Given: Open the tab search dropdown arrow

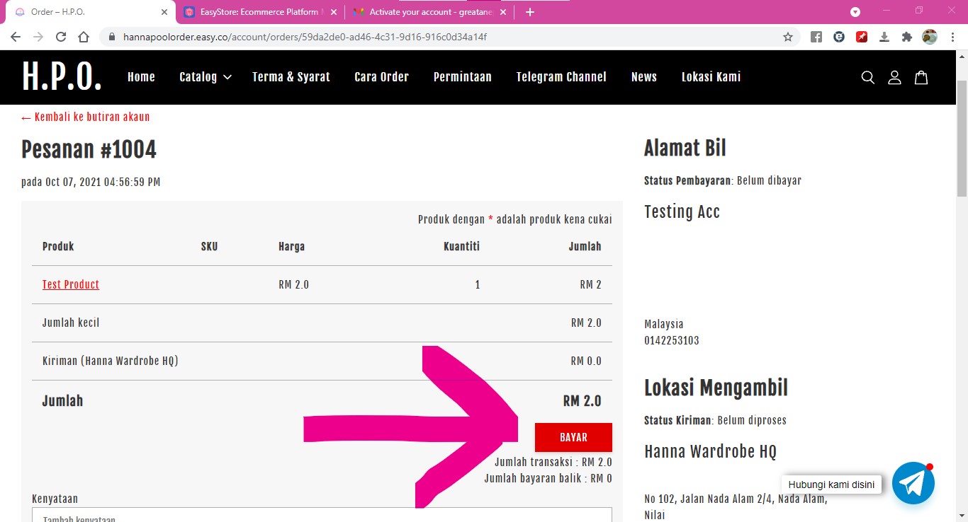Looking at the screenshot, I should pos(855,12).
